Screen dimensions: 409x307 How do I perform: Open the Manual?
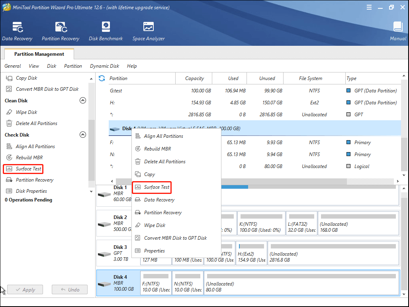(x=398, y=31)
